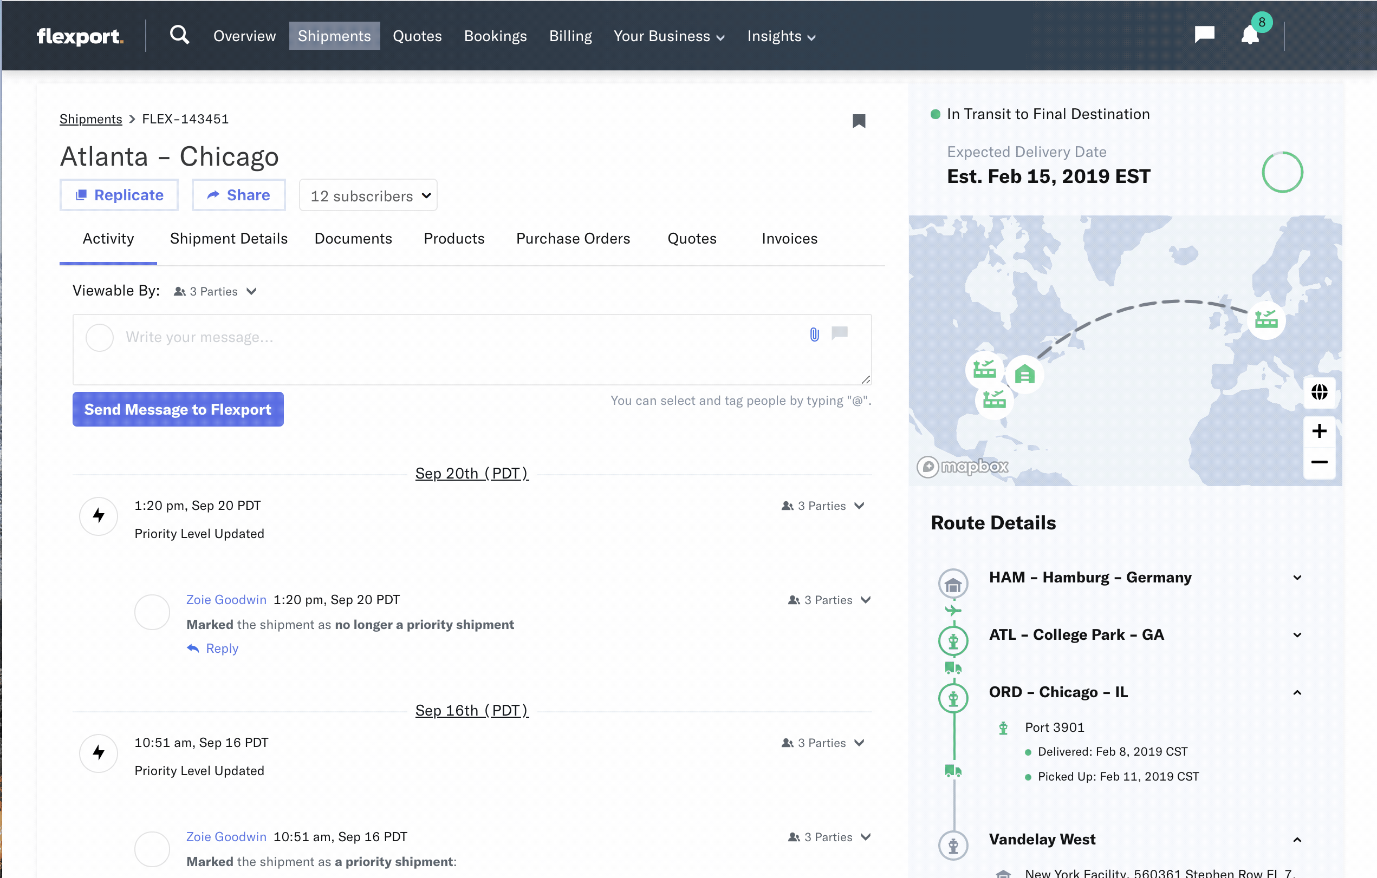Collapse the Vandelay West section
The height and width of the screenshot is (878, 1377).
coord(1297,840)
